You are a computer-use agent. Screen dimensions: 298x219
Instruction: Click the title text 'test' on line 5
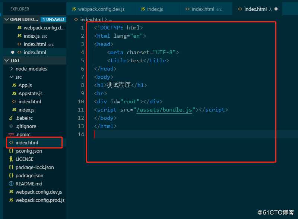(136, 60)
